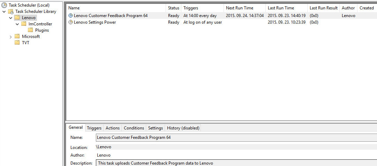
Task: Click the Task Scheduler Library folder icon
Action: 10,11
